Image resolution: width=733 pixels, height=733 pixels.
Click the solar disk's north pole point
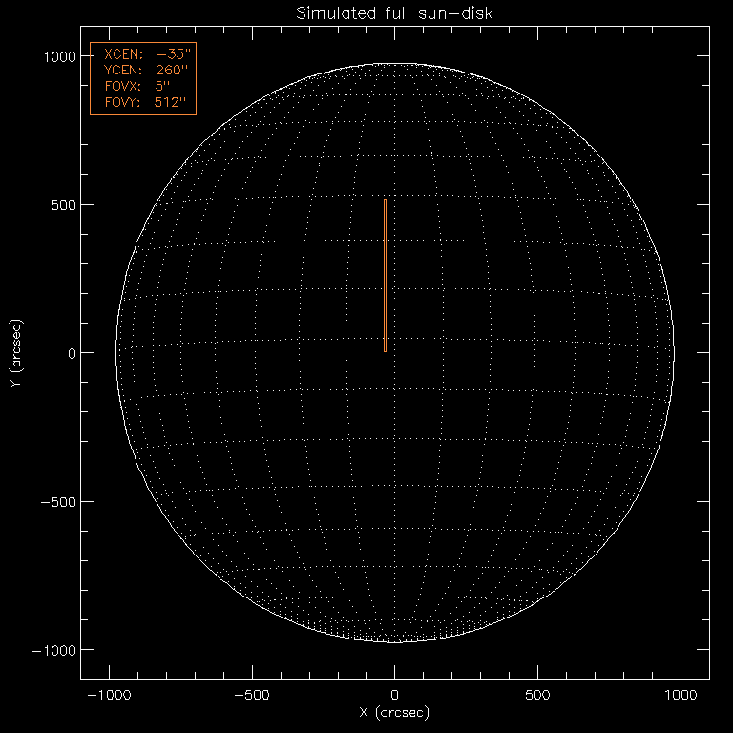click(395, 64)
